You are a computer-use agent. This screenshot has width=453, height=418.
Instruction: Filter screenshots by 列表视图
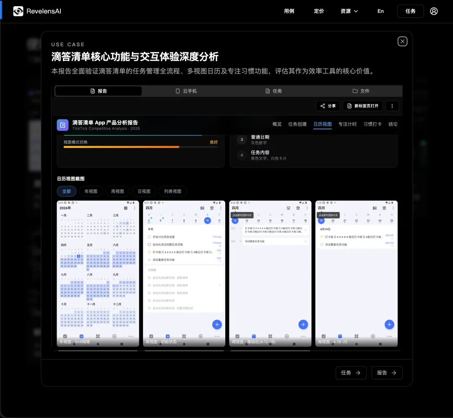click(x=173, y=191)
